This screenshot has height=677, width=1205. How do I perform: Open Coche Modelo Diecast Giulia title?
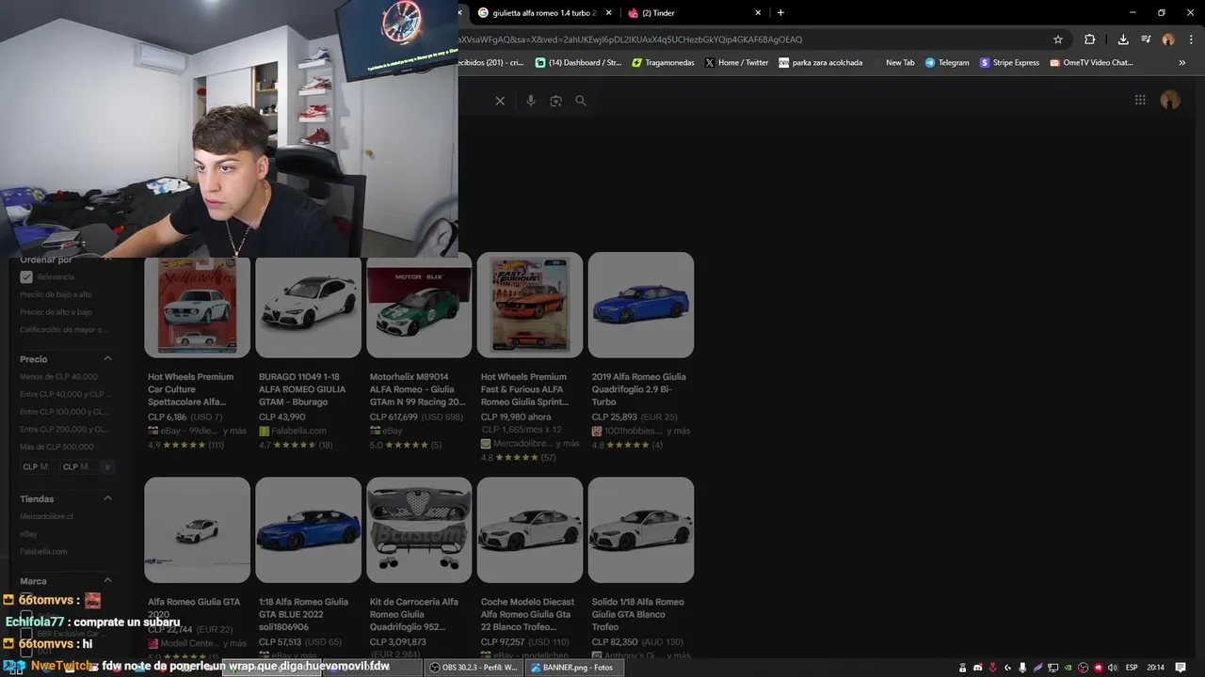pos(527,614)
